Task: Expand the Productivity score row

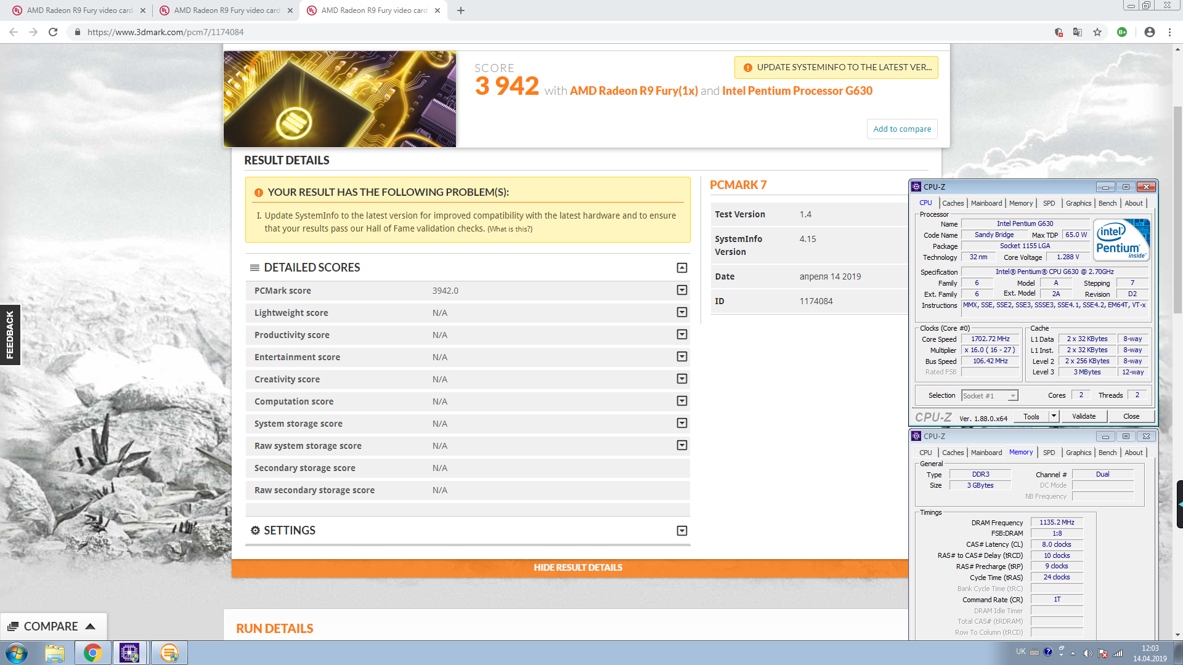Action: 682,334
